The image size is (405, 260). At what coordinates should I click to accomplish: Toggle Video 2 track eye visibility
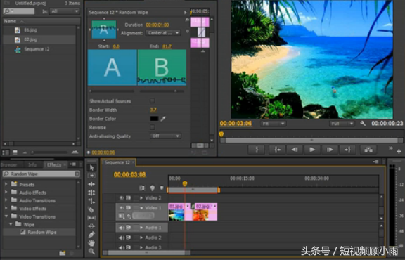tap(122, 197)
